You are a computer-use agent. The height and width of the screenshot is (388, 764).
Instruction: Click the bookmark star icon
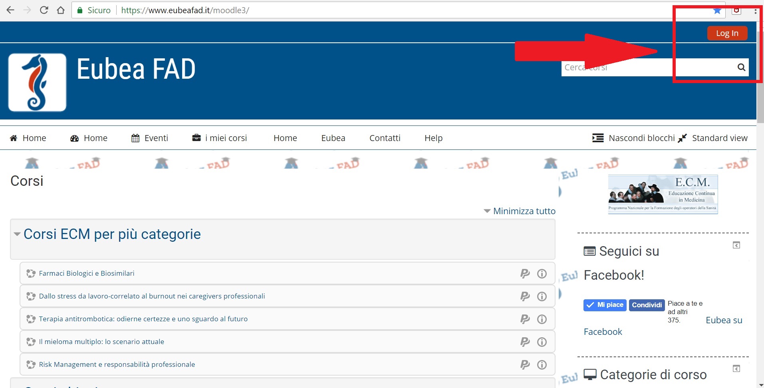[717, 10]
